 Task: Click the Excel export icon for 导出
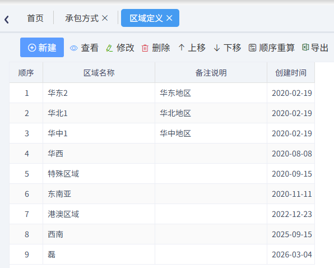coord(305,47)
